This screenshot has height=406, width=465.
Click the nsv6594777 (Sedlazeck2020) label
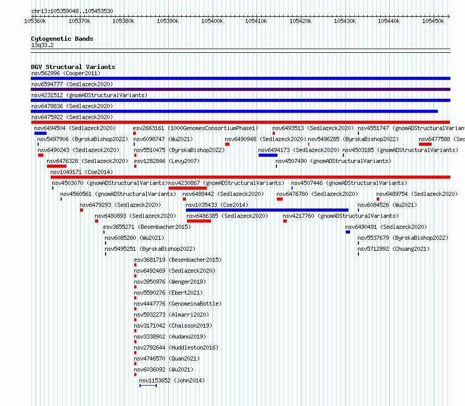(72, 84)
